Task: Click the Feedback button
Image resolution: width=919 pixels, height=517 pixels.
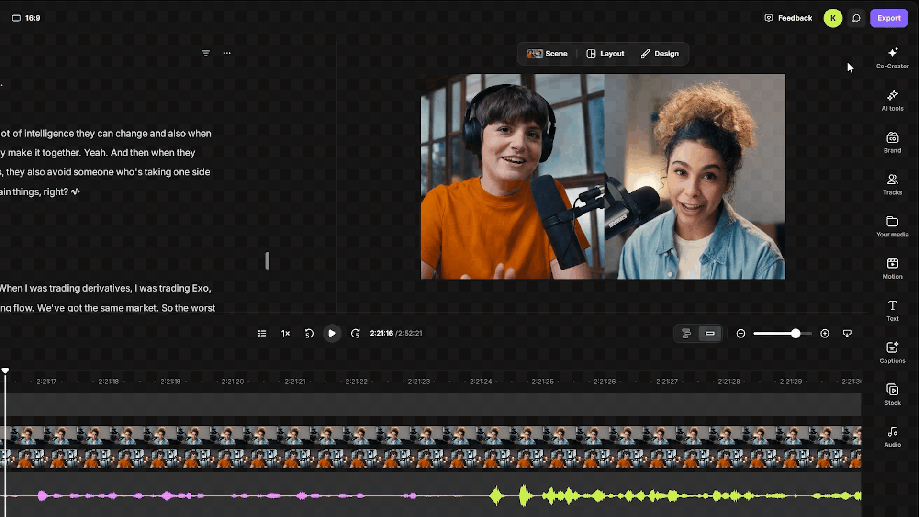Action: (x=788, y=18)
